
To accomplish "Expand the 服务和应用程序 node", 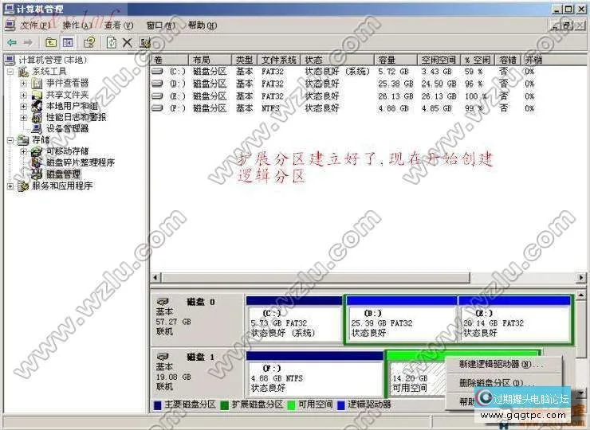I will pos(10,186).
